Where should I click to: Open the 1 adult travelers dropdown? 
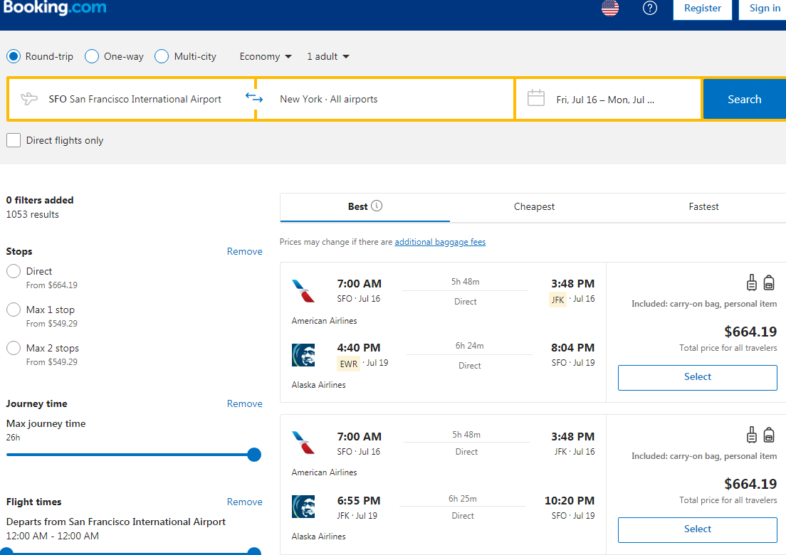(326, 55)
